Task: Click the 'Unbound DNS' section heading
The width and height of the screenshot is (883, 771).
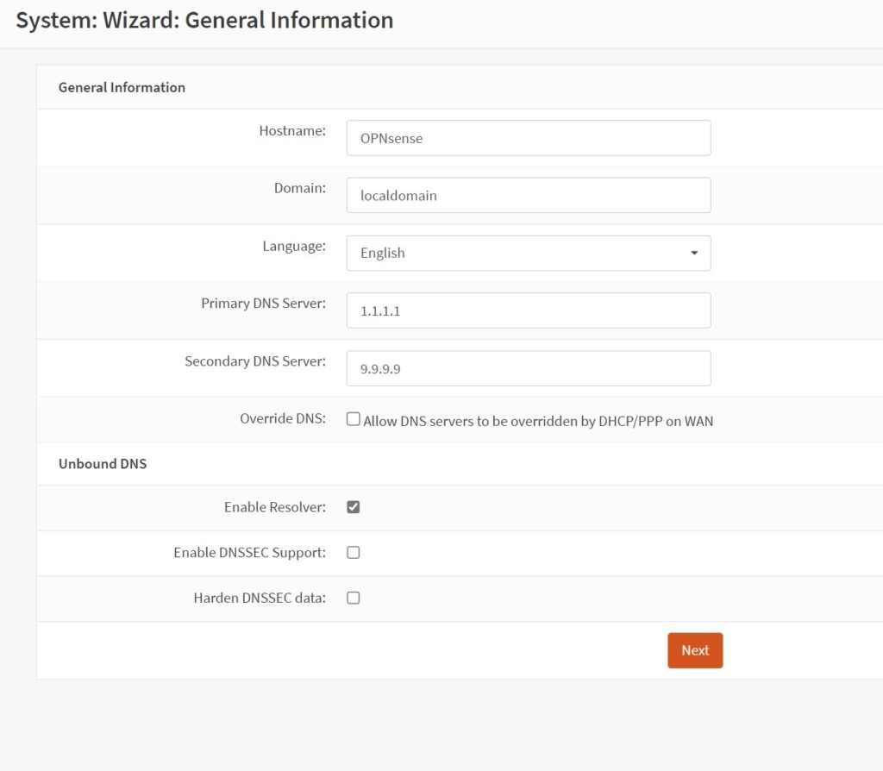Action: 103,463
